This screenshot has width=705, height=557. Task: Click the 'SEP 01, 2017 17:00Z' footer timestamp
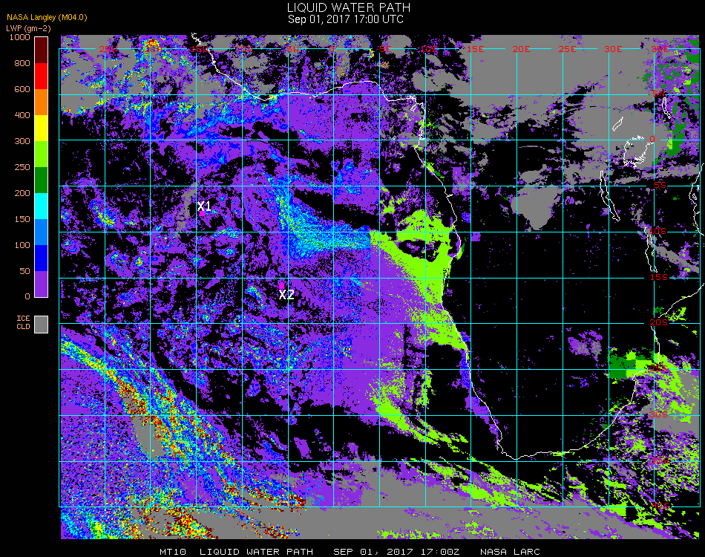click(396, 552)
